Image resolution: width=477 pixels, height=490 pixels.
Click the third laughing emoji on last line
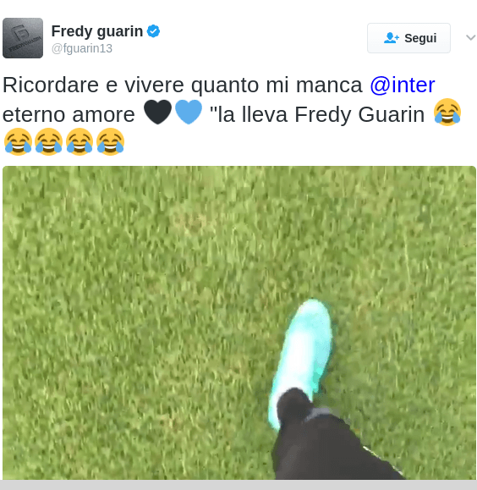tap(79, 141)
